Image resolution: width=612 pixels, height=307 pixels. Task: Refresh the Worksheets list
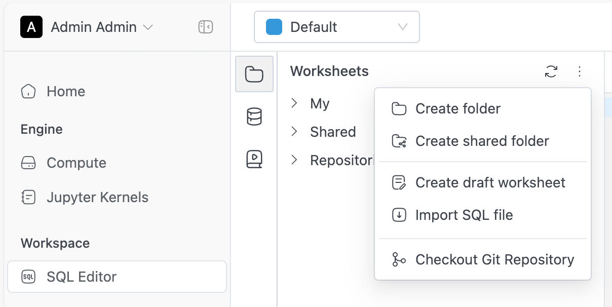click(551, 71)
